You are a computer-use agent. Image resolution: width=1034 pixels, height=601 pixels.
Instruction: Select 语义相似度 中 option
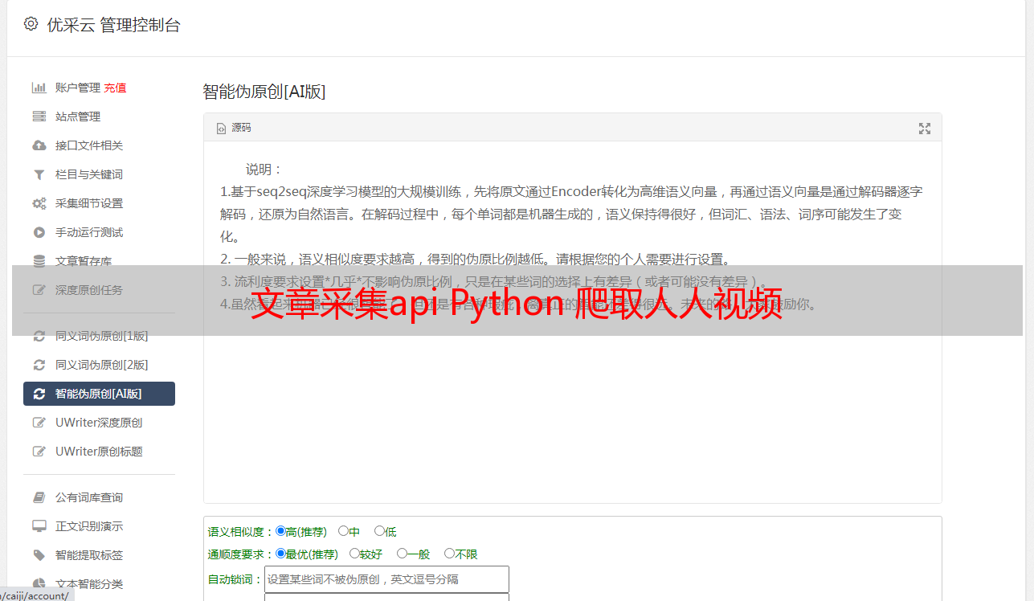(343, 531)
